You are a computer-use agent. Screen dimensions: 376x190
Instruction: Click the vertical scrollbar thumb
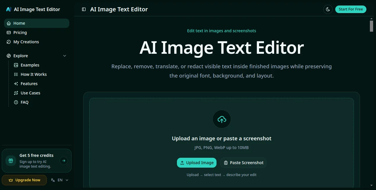[371, 26]
